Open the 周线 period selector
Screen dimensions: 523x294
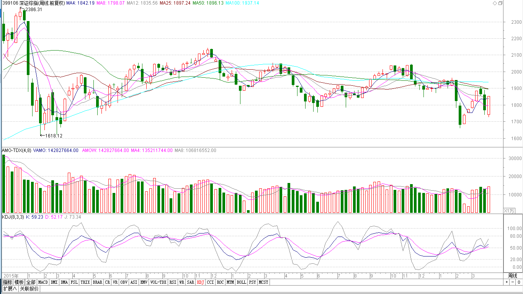512,276
